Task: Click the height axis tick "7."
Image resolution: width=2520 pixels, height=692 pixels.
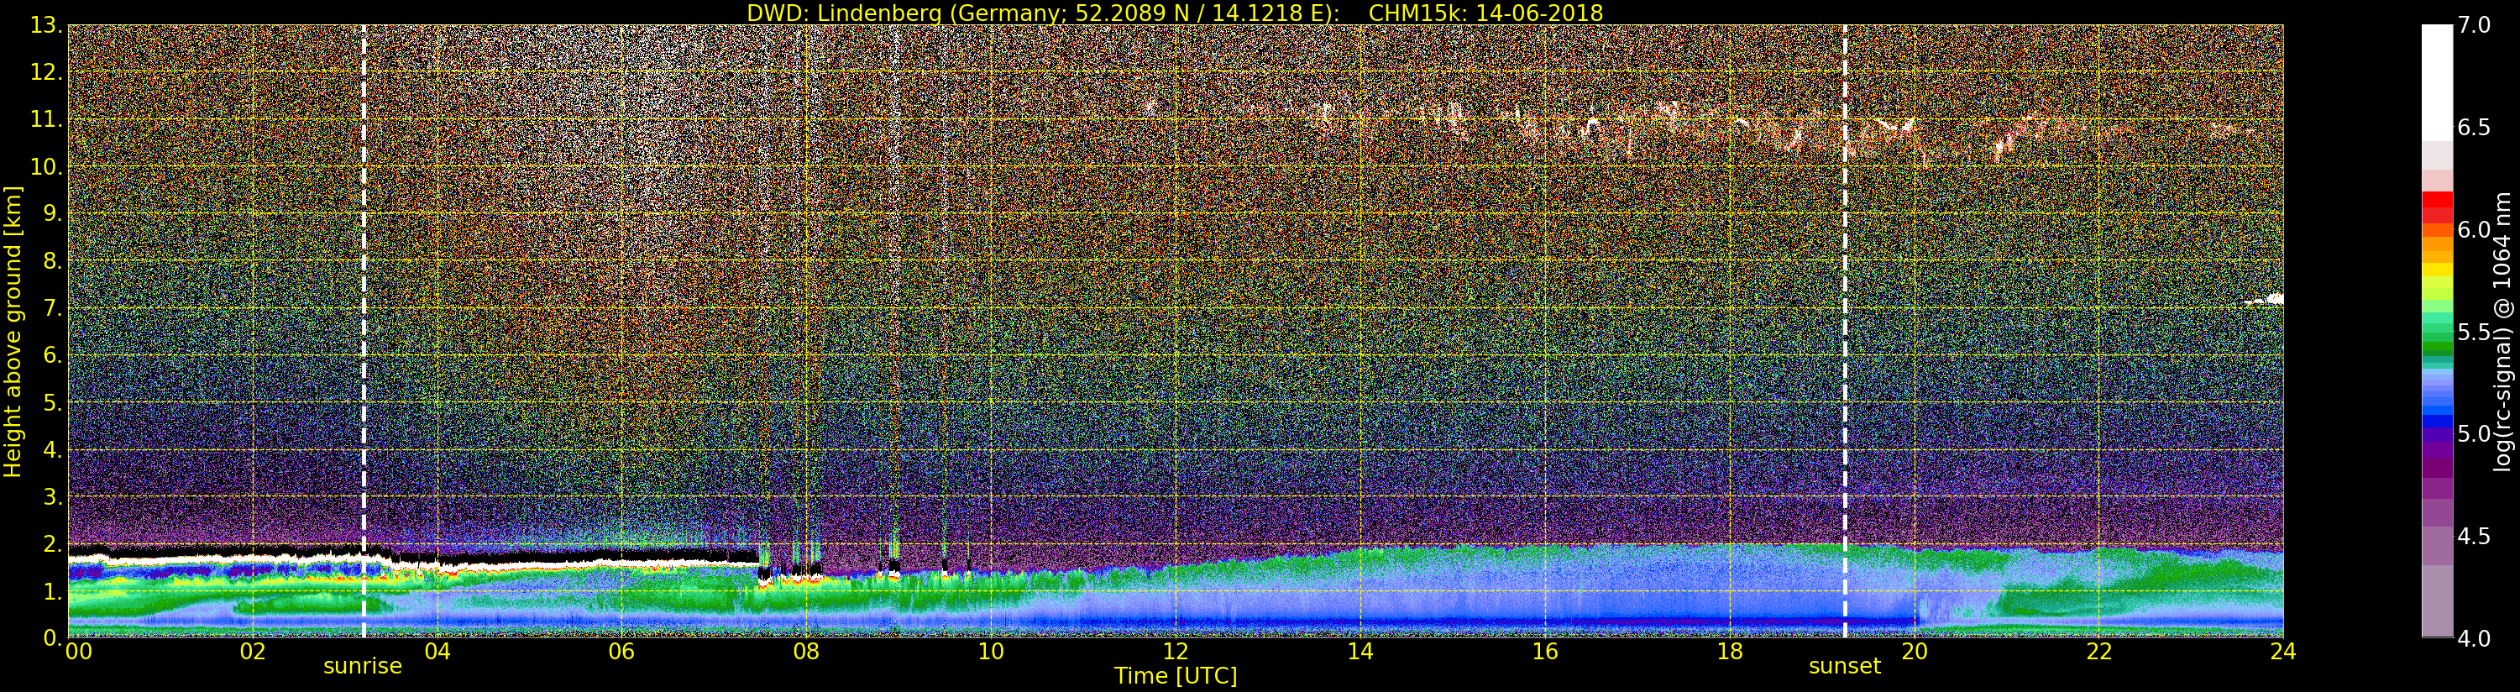Action: point(53,308)
